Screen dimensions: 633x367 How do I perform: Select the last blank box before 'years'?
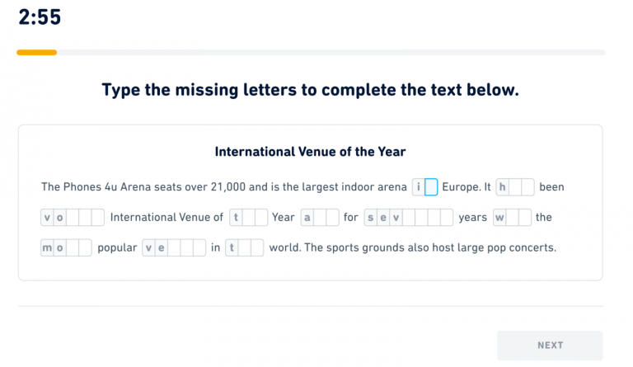[x=446, y=218]
